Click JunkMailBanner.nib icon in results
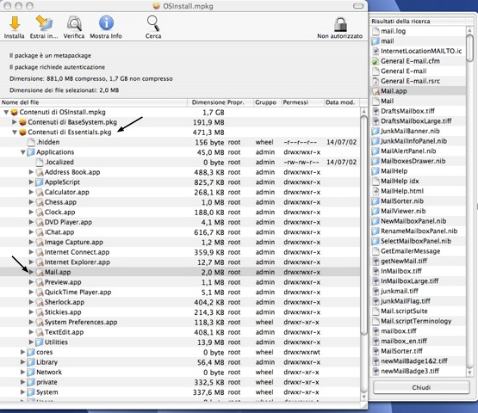Image resolution: width=478 pixels, height=413 pixels. (376, 132)
